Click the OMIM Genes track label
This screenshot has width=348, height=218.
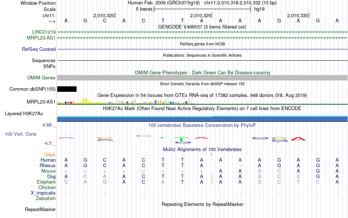pyautogui.click(x=41, y=78)
